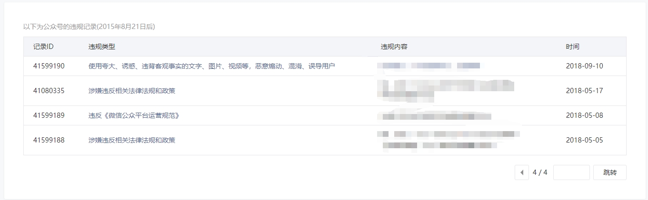Click the 记录ID column header
This screenshot has width=648, height=200.
[43, 47]
